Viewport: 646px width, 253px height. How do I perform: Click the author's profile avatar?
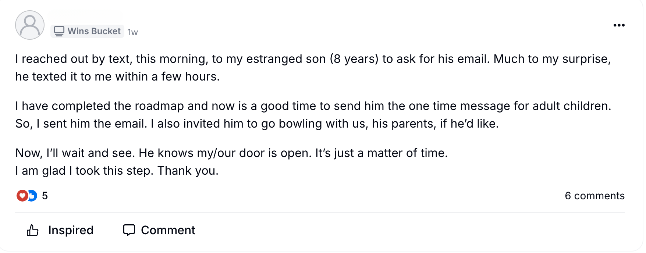30,25
